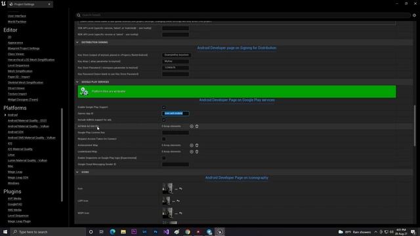420x236 pixels.
Task: Empty the Achievement Map array
Action: 197,146
